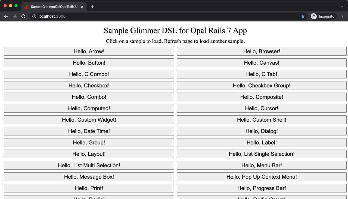Open a new tab with the plus icon
Viewport: 348px width, 199px height.
[x=92, y=7]
